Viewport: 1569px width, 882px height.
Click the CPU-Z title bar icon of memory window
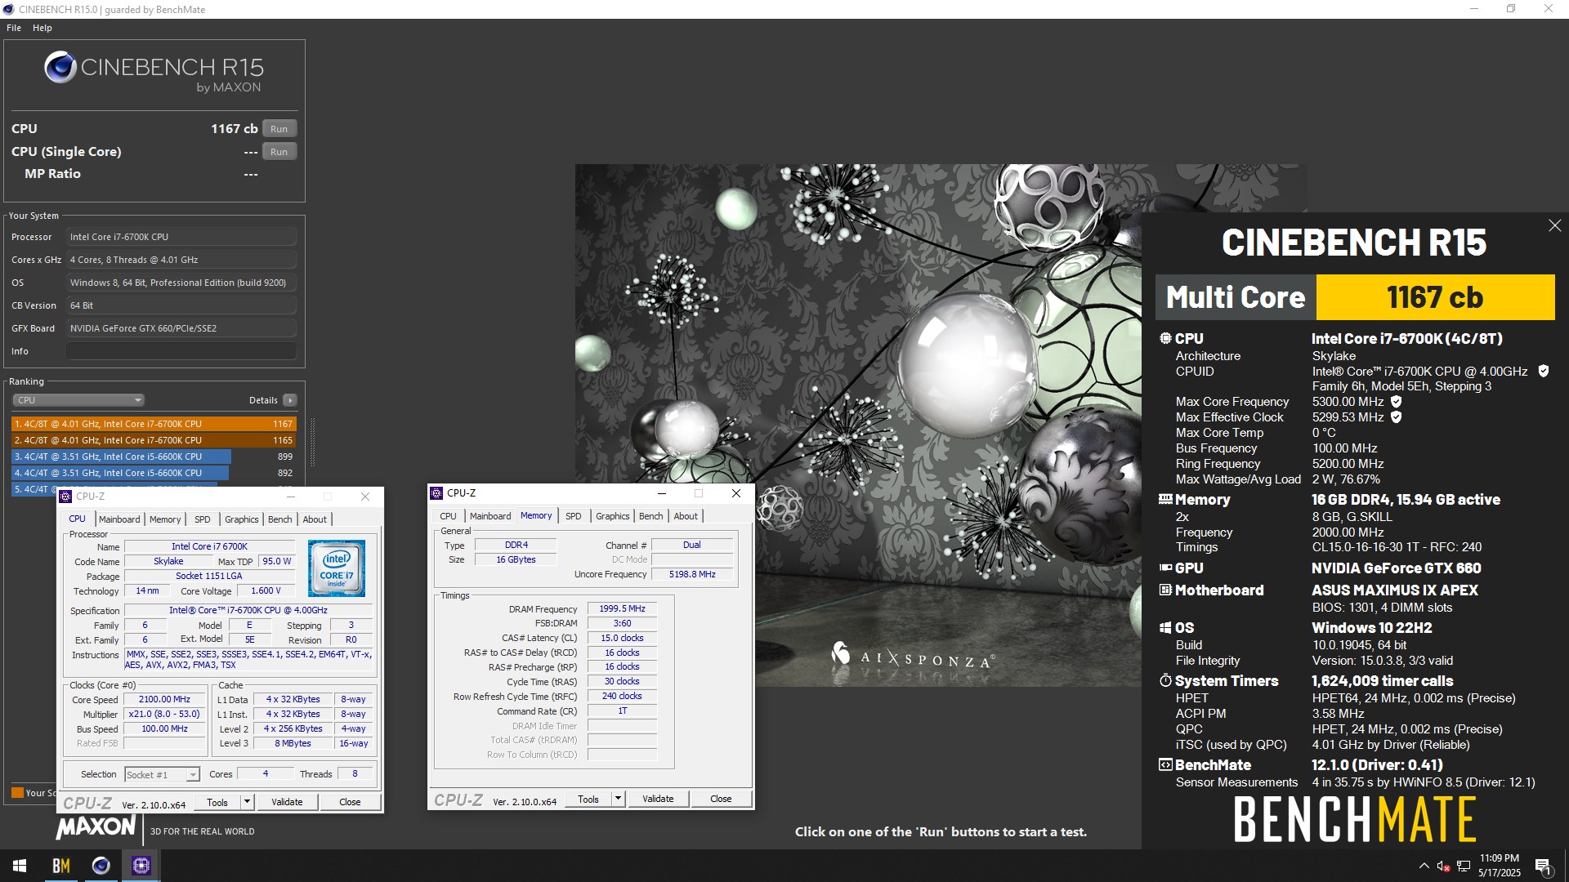[x=436, y=492]
